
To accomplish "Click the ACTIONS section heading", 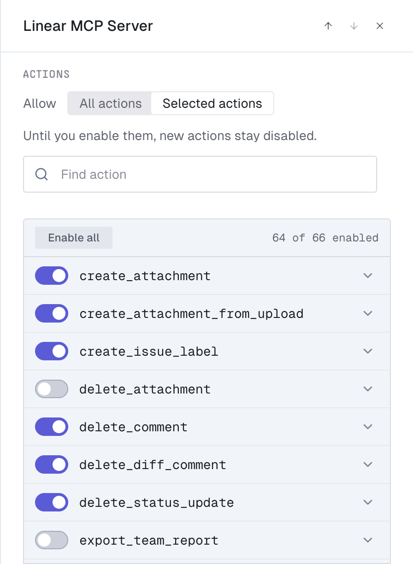I will click(x=47, y=74).
